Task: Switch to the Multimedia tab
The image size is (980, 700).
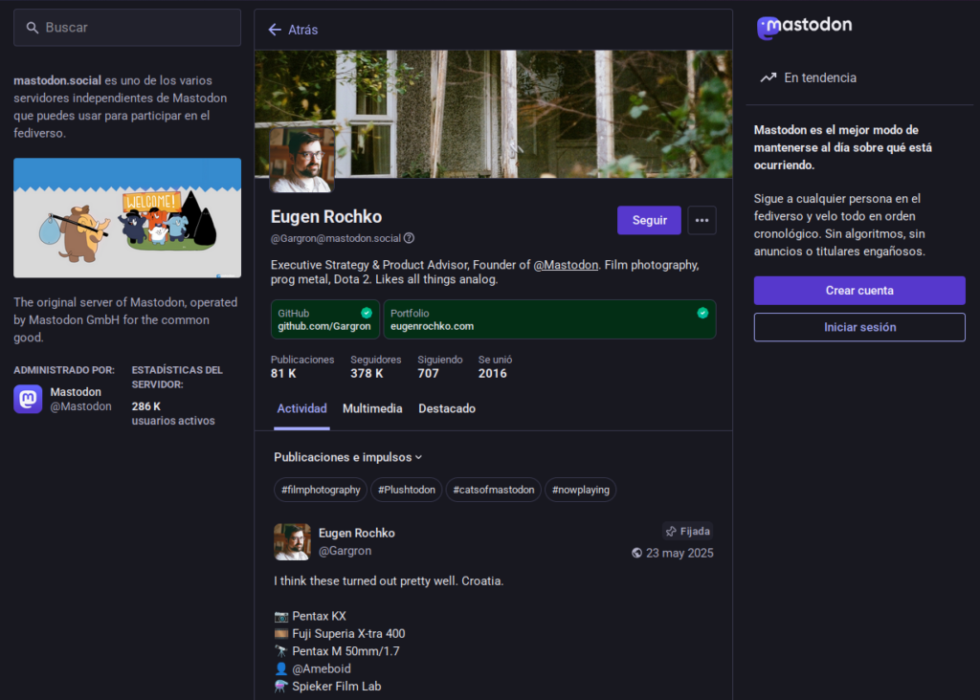Action: 372,408
